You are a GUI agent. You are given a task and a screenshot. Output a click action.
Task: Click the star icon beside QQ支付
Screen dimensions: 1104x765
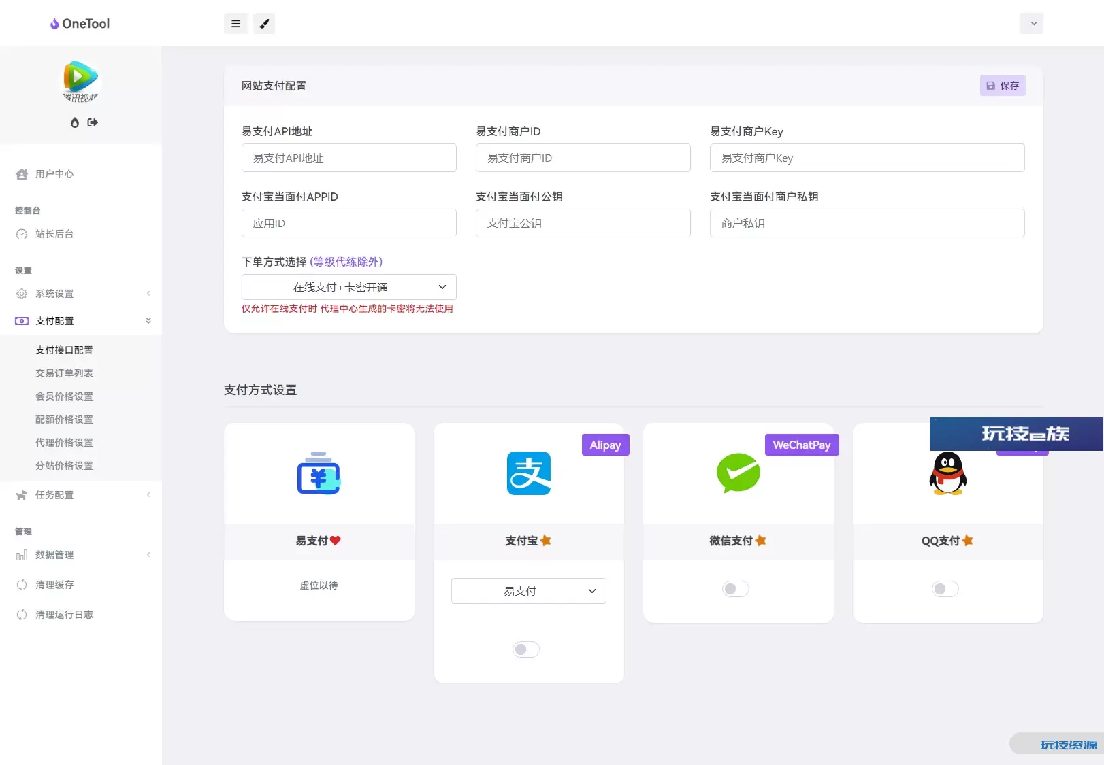tap(967, 541)
